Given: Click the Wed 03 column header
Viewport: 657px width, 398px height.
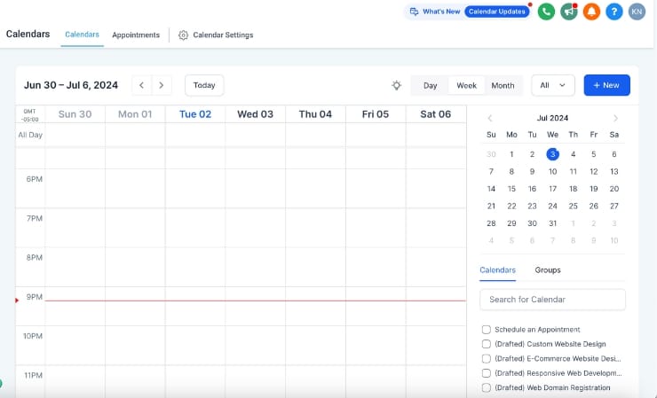Looking at the screenshot, I should pos(255,114).
